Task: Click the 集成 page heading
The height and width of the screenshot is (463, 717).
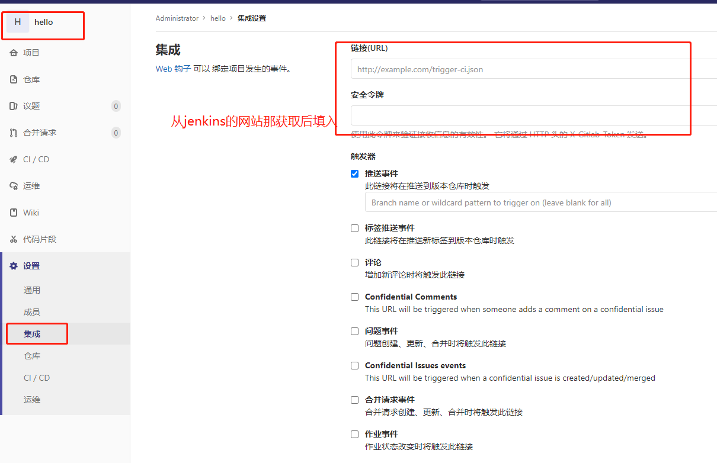Action: 168,50
